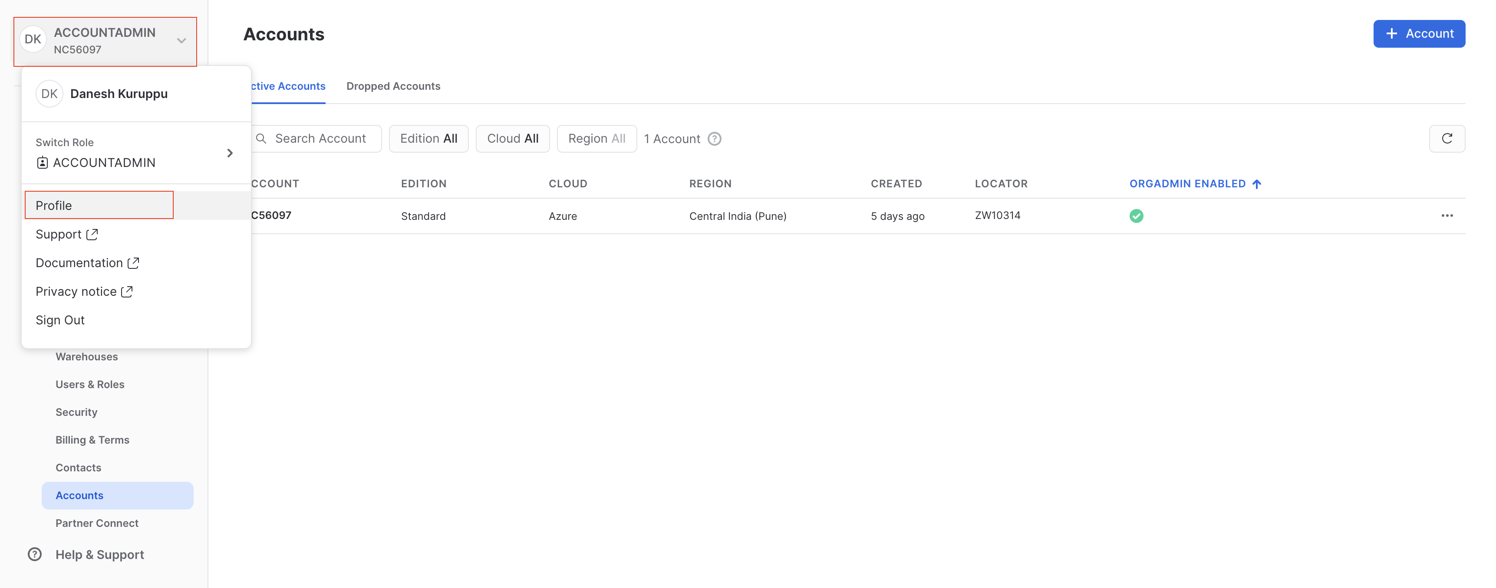Click the blue + Account button
This screenshot has height=588, width=1496.
pyautogui.click(x=1418, y=34)
